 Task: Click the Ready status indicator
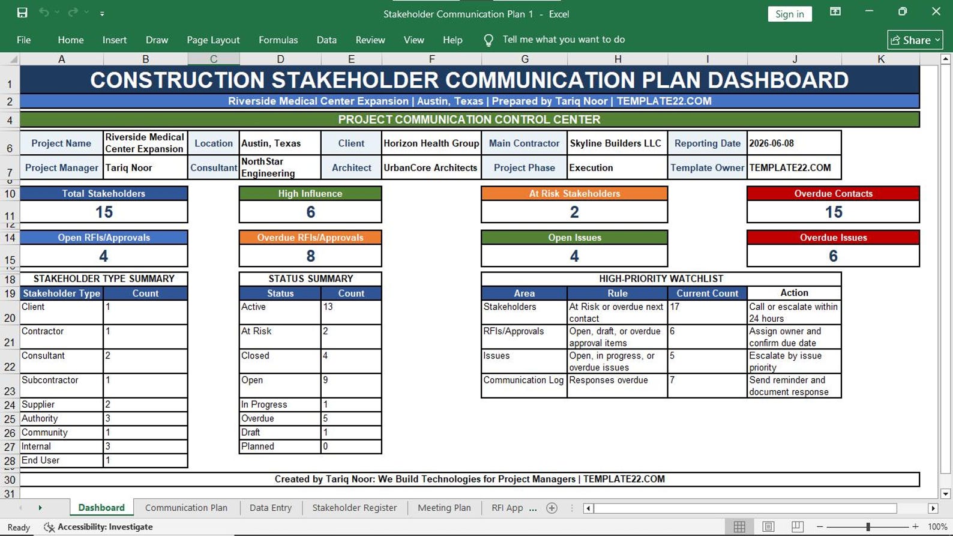point(19,527)
